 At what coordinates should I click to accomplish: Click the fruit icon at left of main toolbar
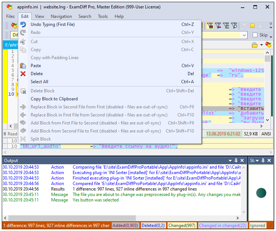click(x=14, y=26)
